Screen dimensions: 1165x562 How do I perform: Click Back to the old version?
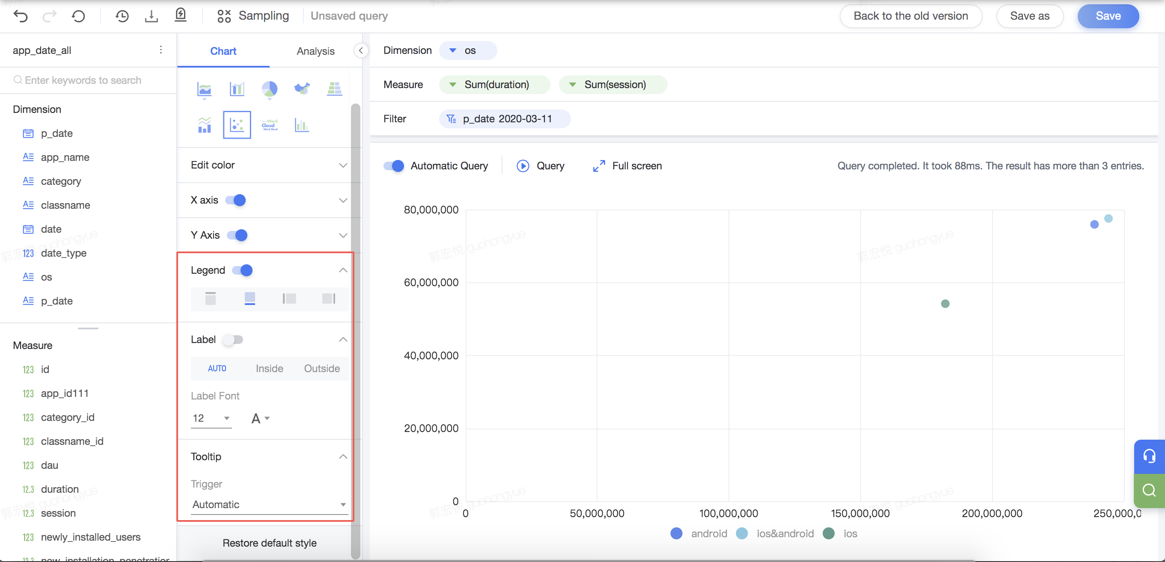(x=910, y=16)
